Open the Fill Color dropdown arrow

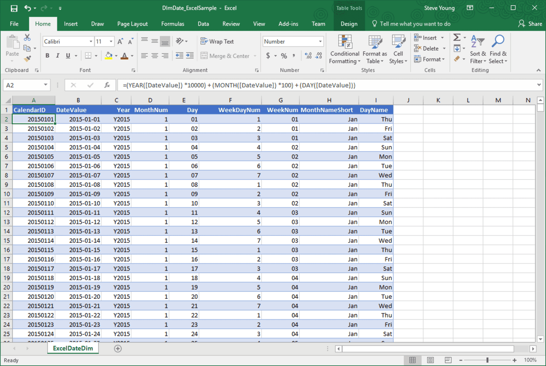(115, 55)
